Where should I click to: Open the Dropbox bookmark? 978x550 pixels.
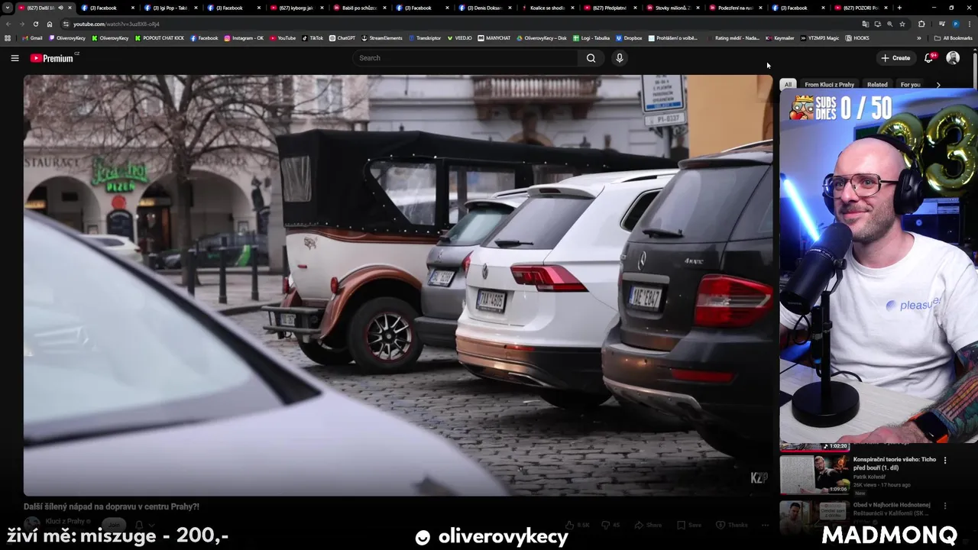coord(629,37)
